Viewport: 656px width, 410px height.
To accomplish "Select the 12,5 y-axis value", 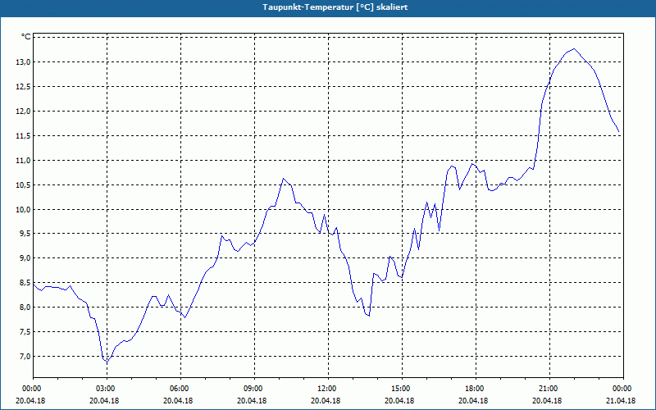I will click(24, 87).
